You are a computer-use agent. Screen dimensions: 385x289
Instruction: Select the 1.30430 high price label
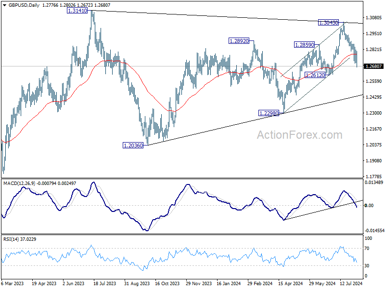click(328, 23)
